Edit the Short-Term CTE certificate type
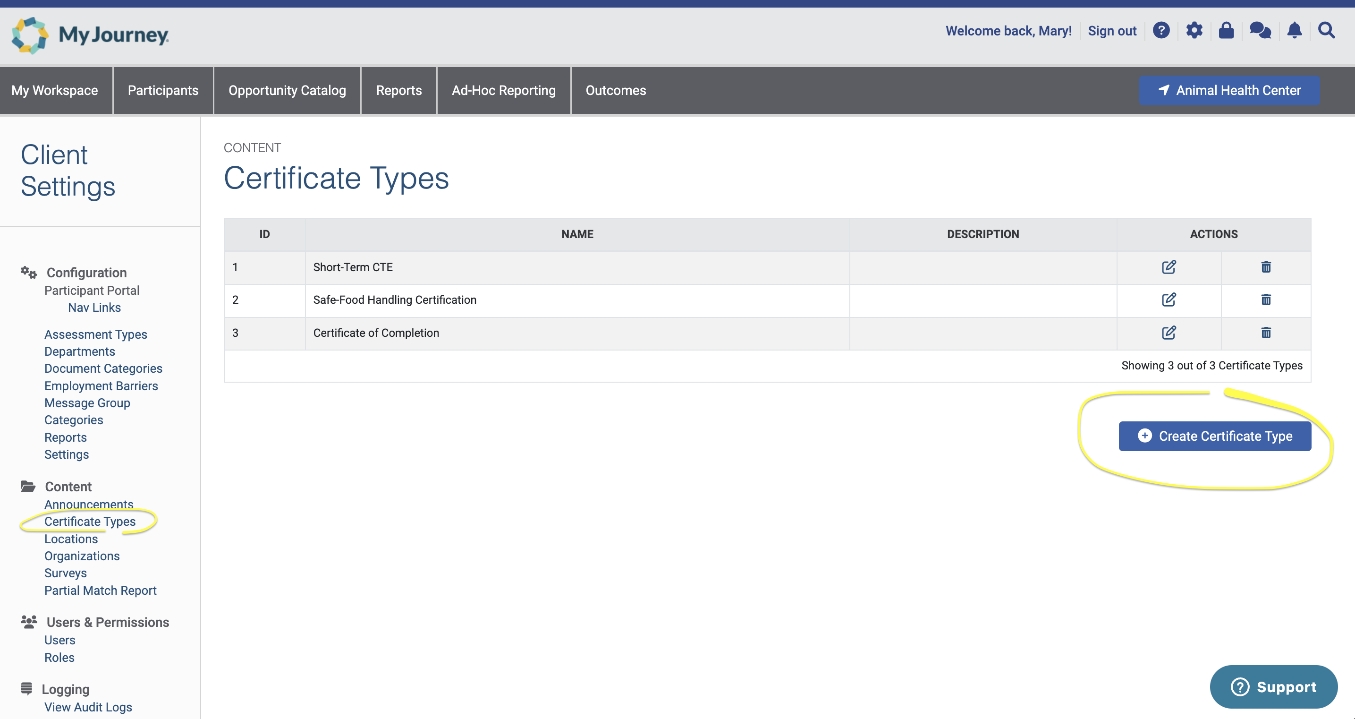Screen dimensions: 1355x719 [x=1168, y=267]
